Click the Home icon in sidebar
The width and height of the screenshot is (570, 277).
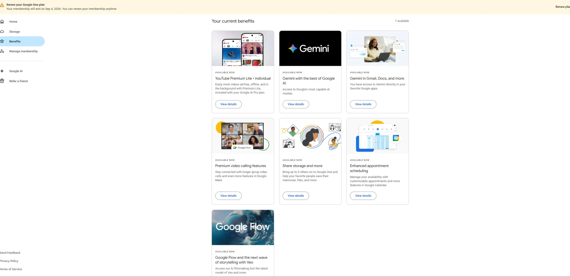(x=2, y=22)
